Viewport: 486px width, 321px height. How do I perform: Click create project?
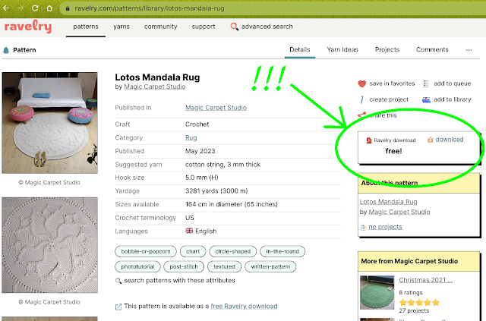[x=389, y=99]
